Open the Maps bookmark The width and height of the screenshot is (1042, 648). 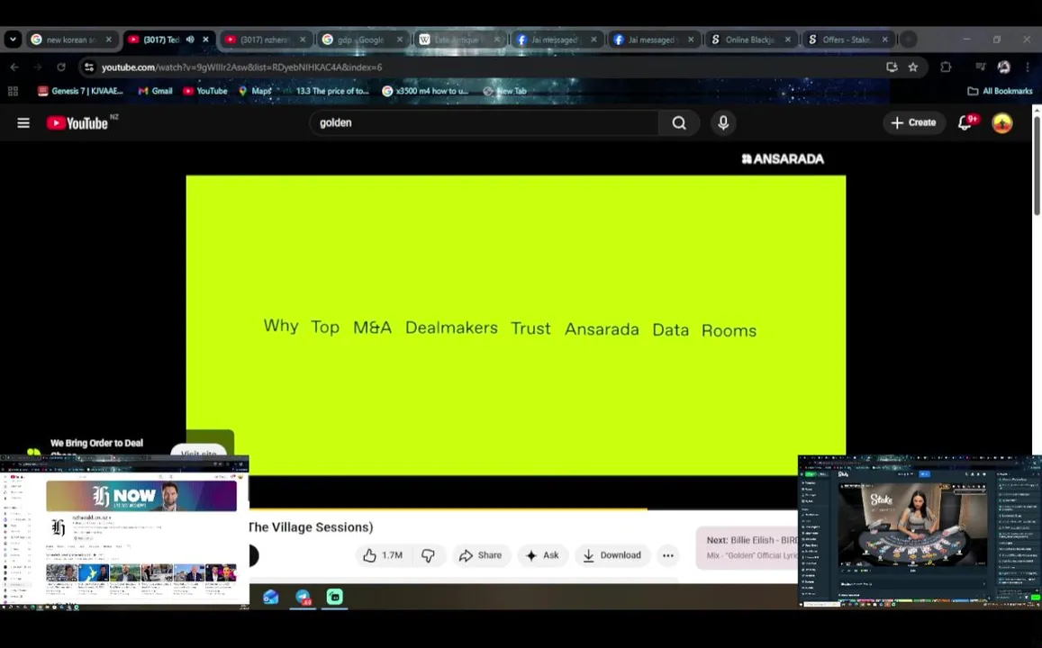click(x=255, y=91)
